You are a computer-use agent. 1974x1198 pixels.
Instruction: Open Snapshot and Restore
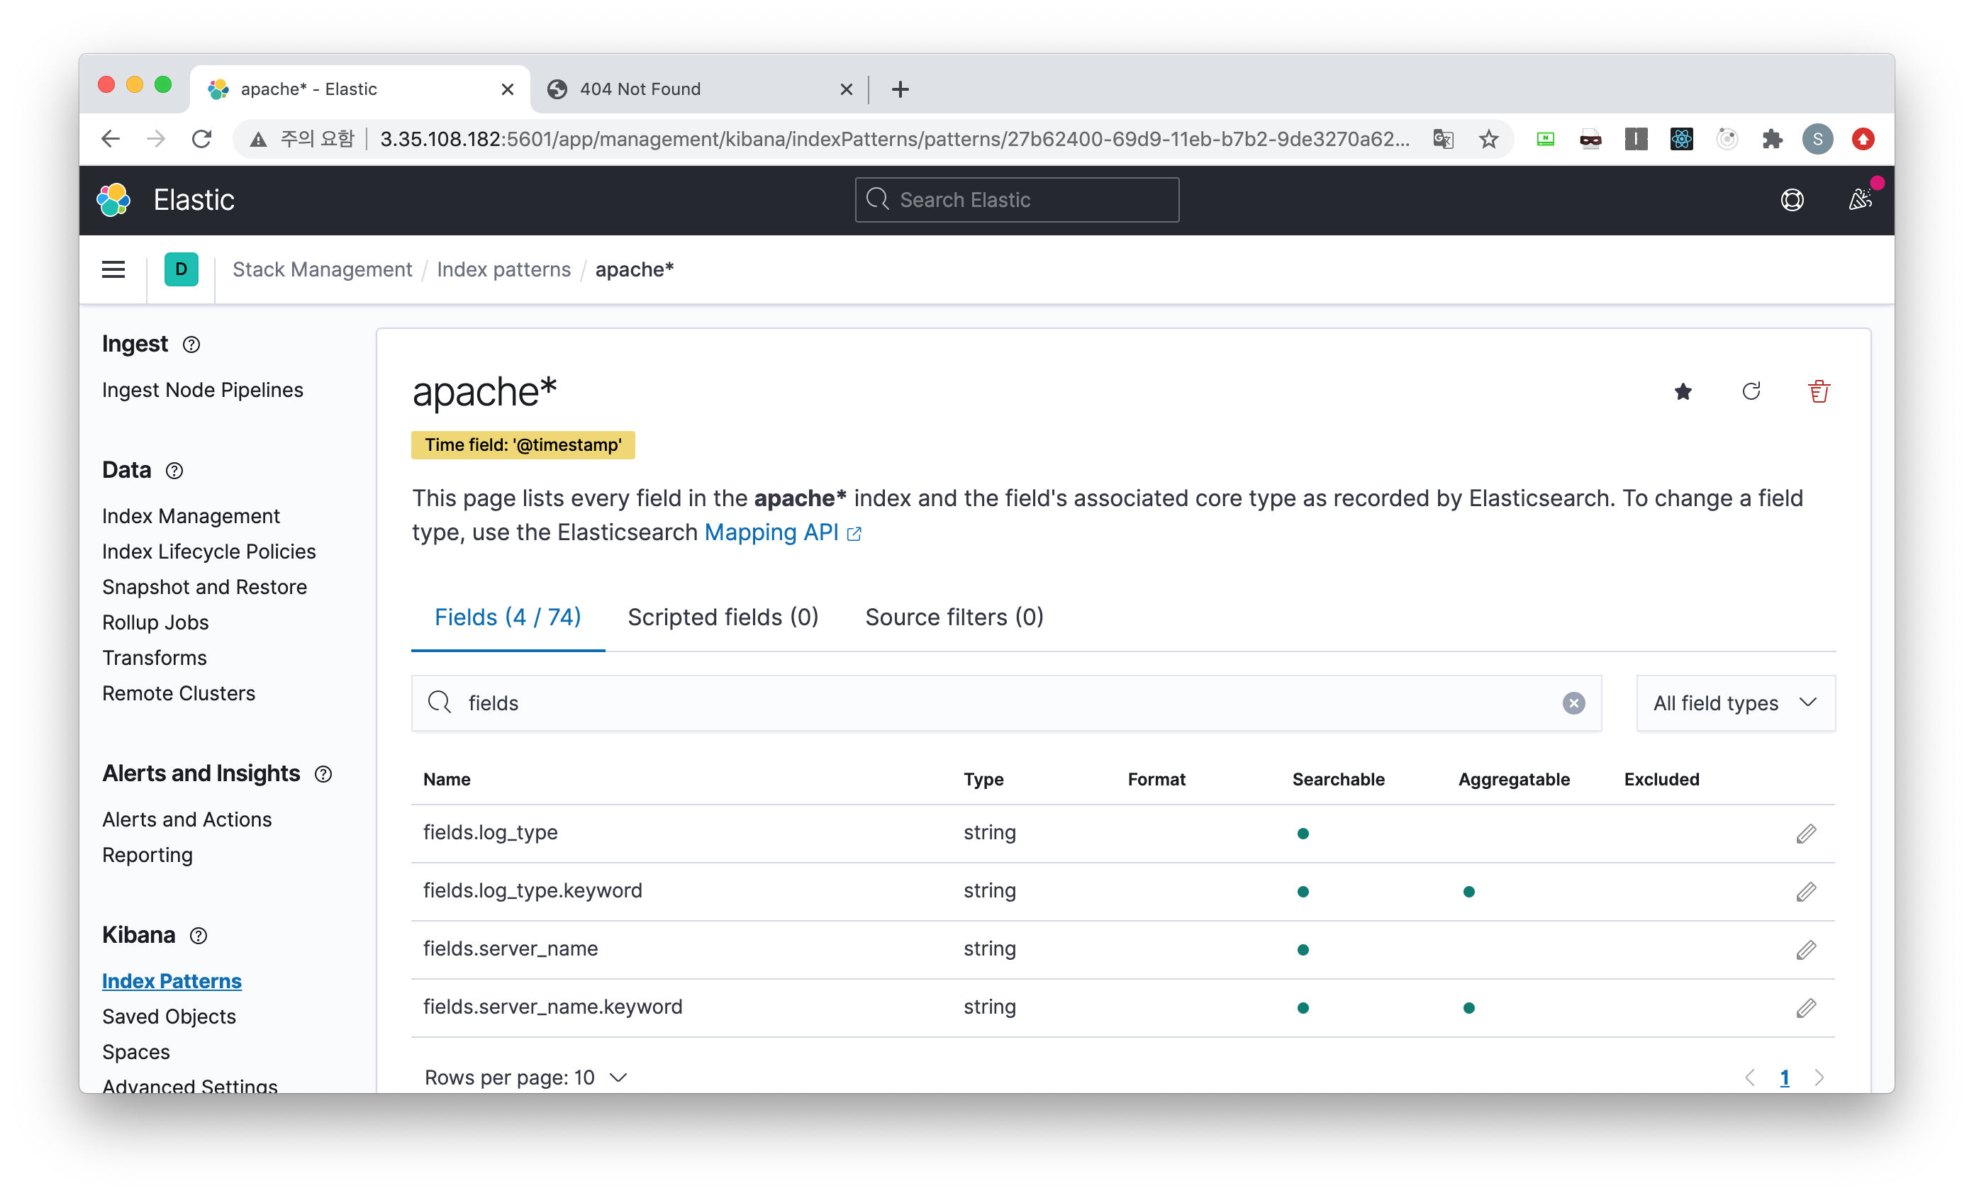pyautogui.click(x=204, y=587)
